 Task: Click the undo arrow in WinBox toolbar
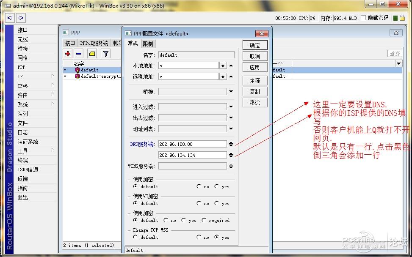click(x=10, y=18)
